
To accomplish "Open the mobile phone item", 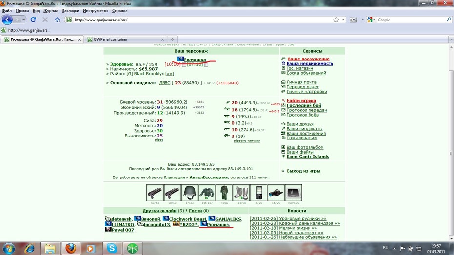I will pyautogui.click(x=259, y=193).
